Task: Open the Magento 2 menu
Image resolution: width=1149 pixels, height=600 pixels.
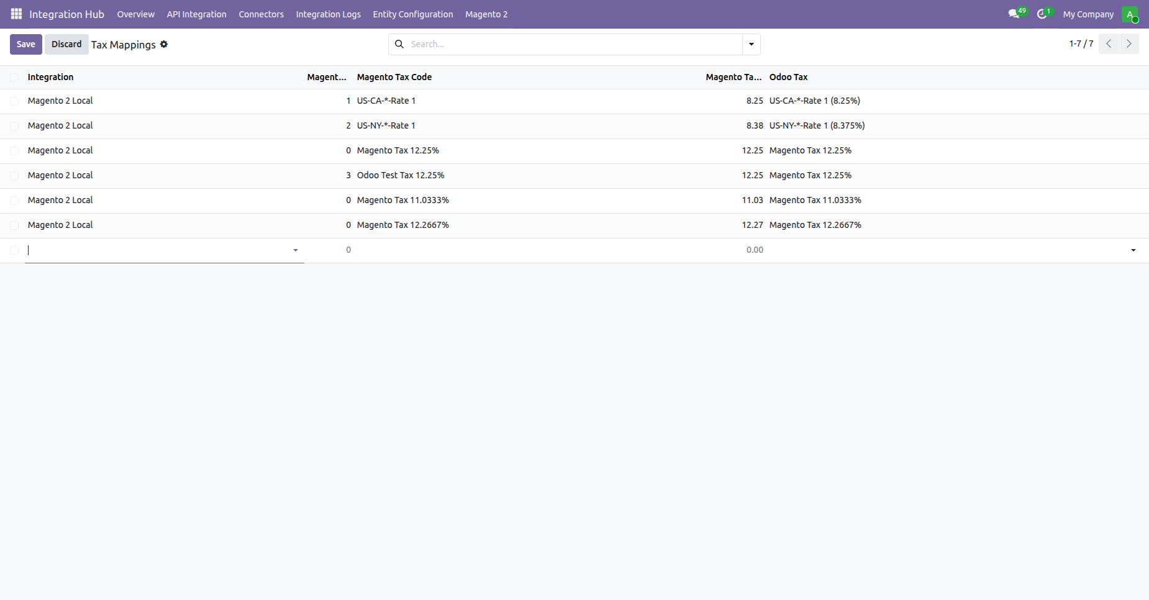Action: click(486, 14)
